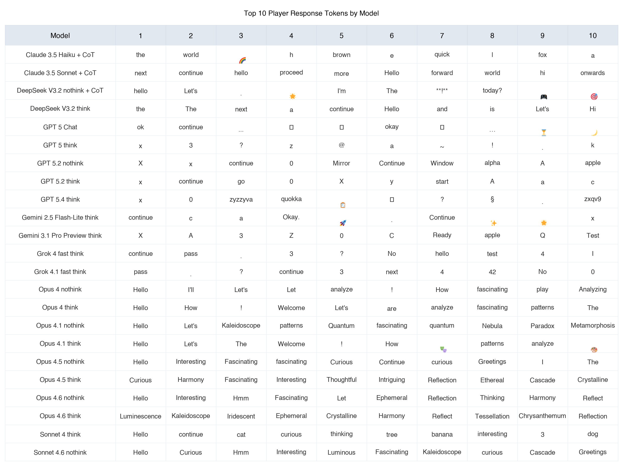This screenshot has height=476, width=623.
Task: Select the sparkles emoji in Gemini 2.5 Flash-Lite row
Action: [x=493, y=223]
